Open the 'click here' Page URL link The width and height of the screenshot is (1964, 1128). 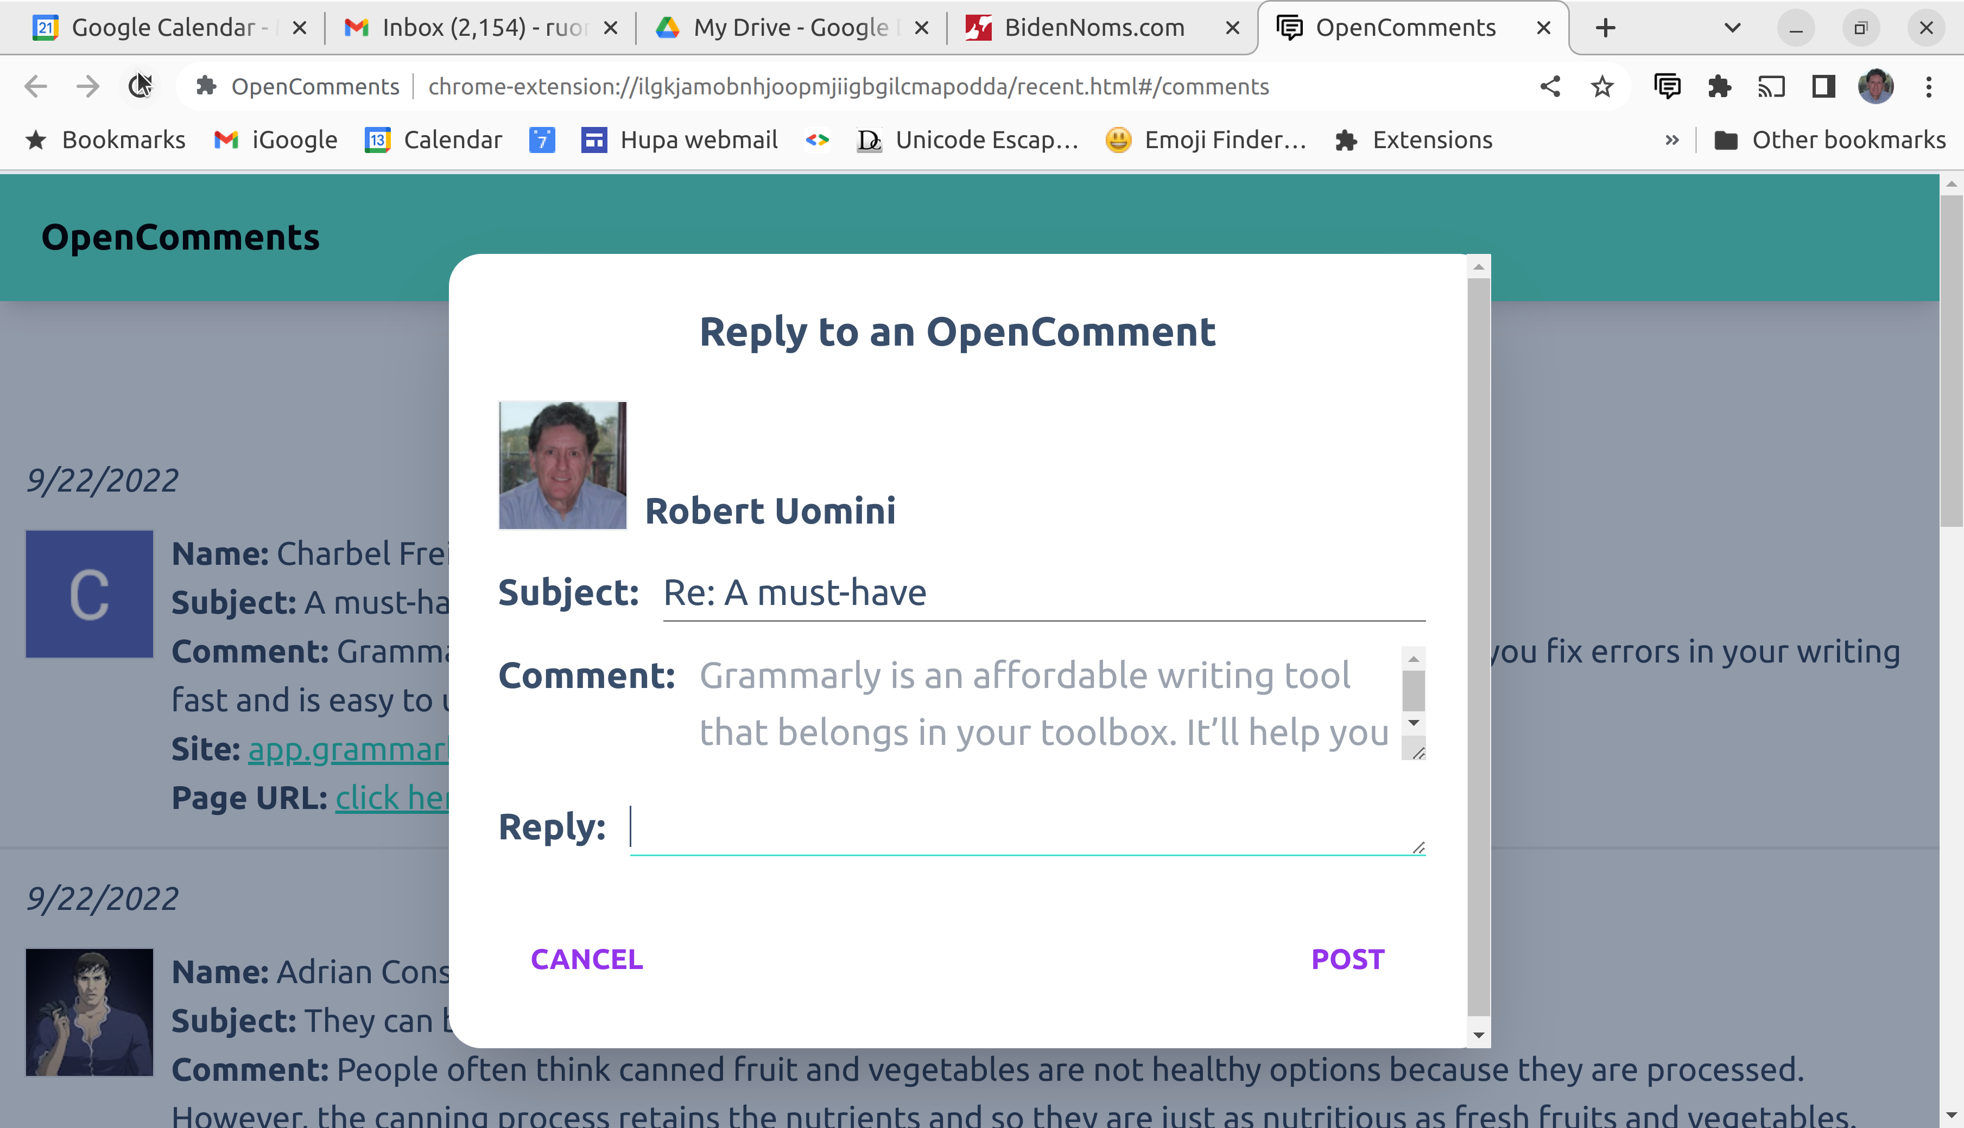pyautogui.click(x=392, y=798)
